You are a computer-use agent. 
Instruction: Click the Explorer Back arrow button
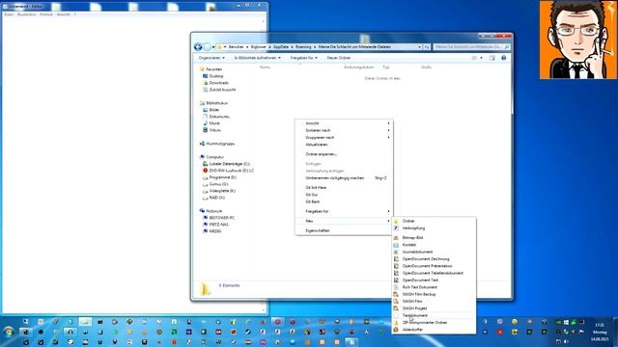pyautogui.click(x=198, y=47)
